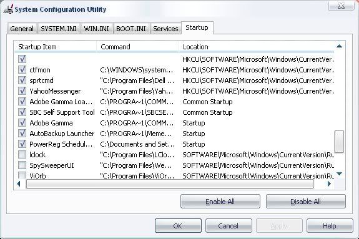Select the ctfmon command path cell
The height and width of the screenshot is (239, 359).
(137, 70)
